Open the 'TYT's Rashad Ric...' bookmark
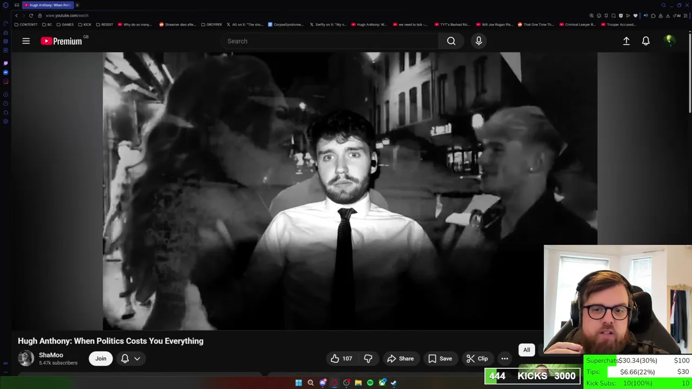This screenshot has height=389, width=692. (452, 24)
